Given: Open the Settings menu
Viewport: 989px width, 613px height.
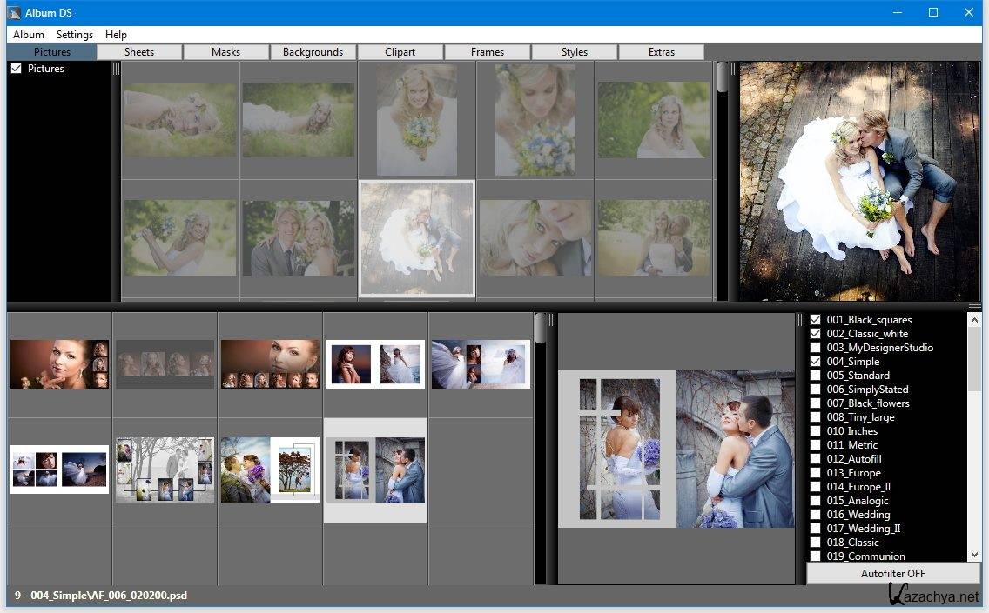Looking at the screenshot, I should coord(75,35).
